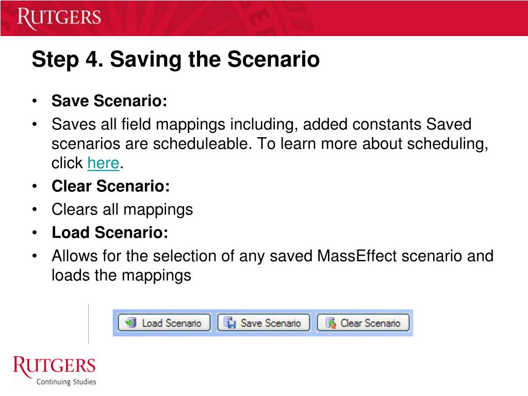528x396 pixels.
Task: Open the Load Scenario button
Action: tap(164, 323)
